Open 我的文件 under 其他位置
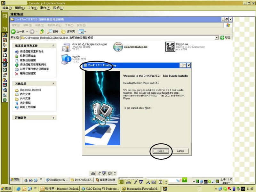256x192 pixels. click(x=25, y=94)
